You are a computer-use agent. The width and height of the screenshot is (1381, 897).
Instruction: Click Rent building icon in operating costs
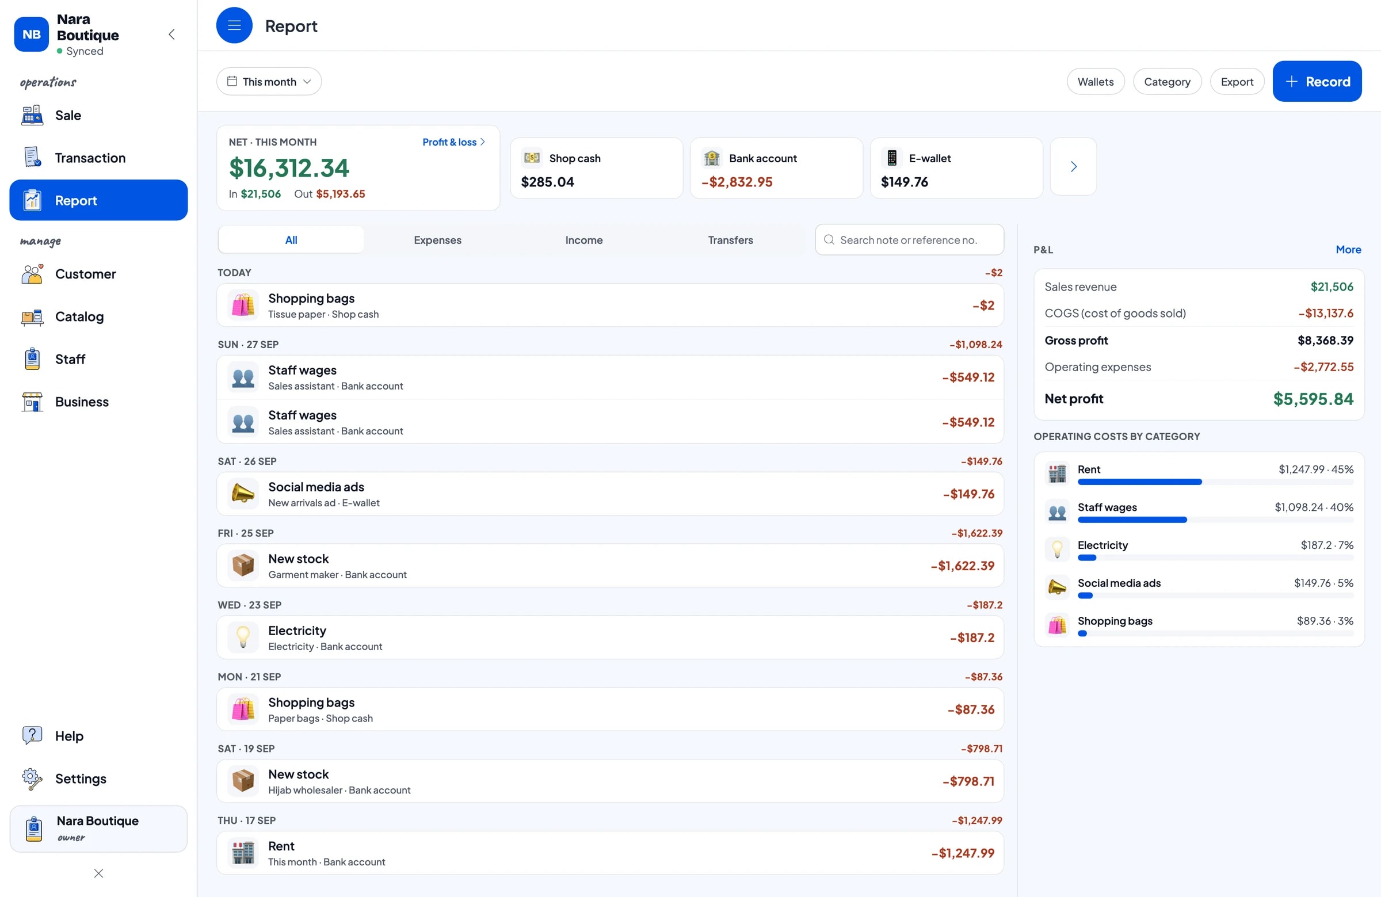[1057, 474]
